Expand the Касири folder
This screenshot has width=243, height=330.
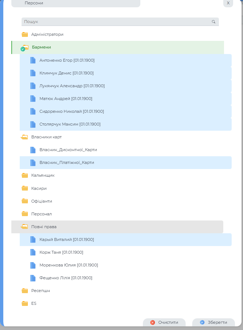(x=39, y=188)
